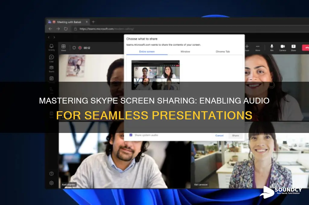309x205 pixels.
Task: Open the More options ellipsis in meeting bar
Action: 258,47
